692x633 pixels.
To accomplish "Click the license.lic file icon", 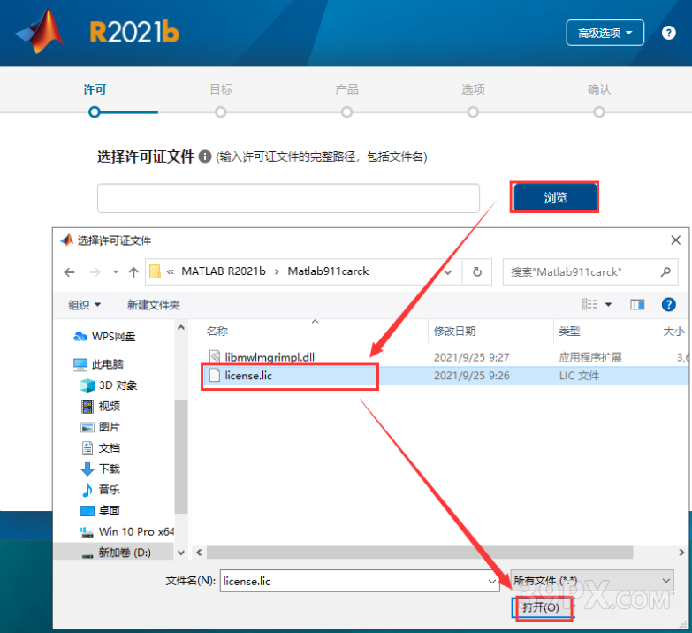I will click(x=215, y=375).
